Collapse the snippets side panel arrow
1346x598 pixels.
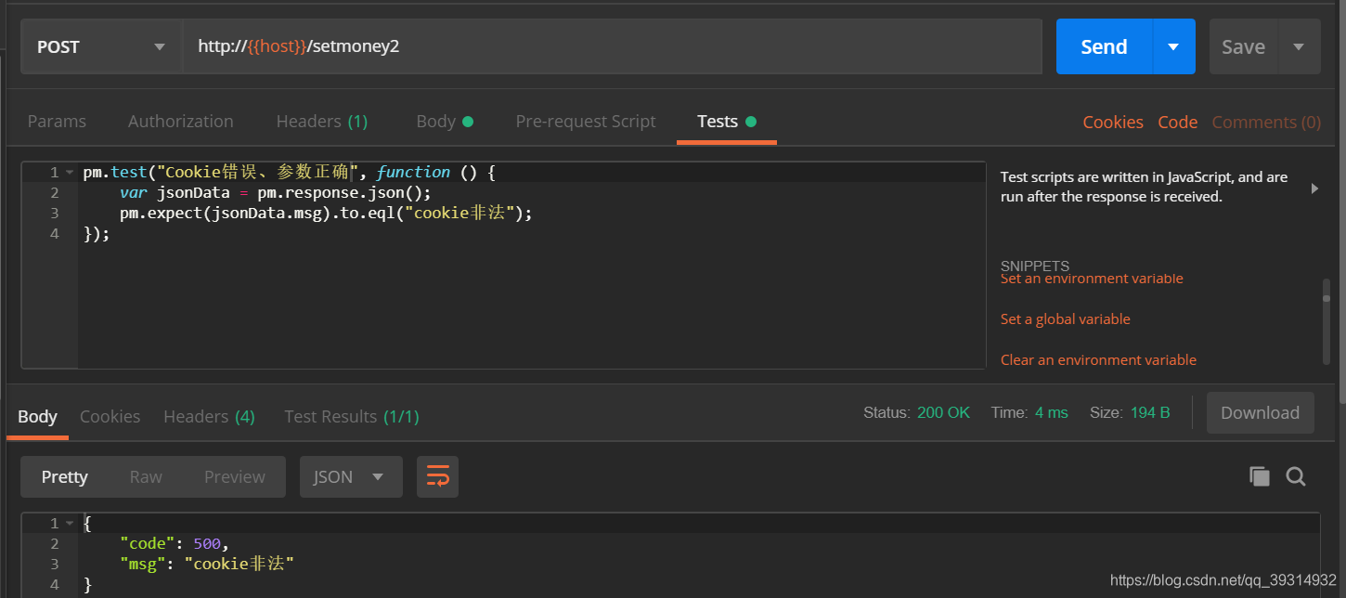coord(1314,188)
